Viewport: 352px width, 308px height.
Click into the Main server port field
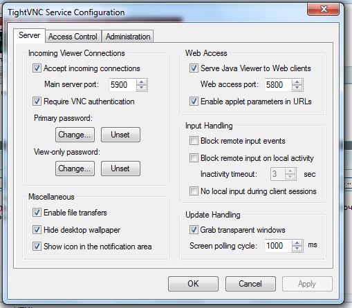[122, 85]
